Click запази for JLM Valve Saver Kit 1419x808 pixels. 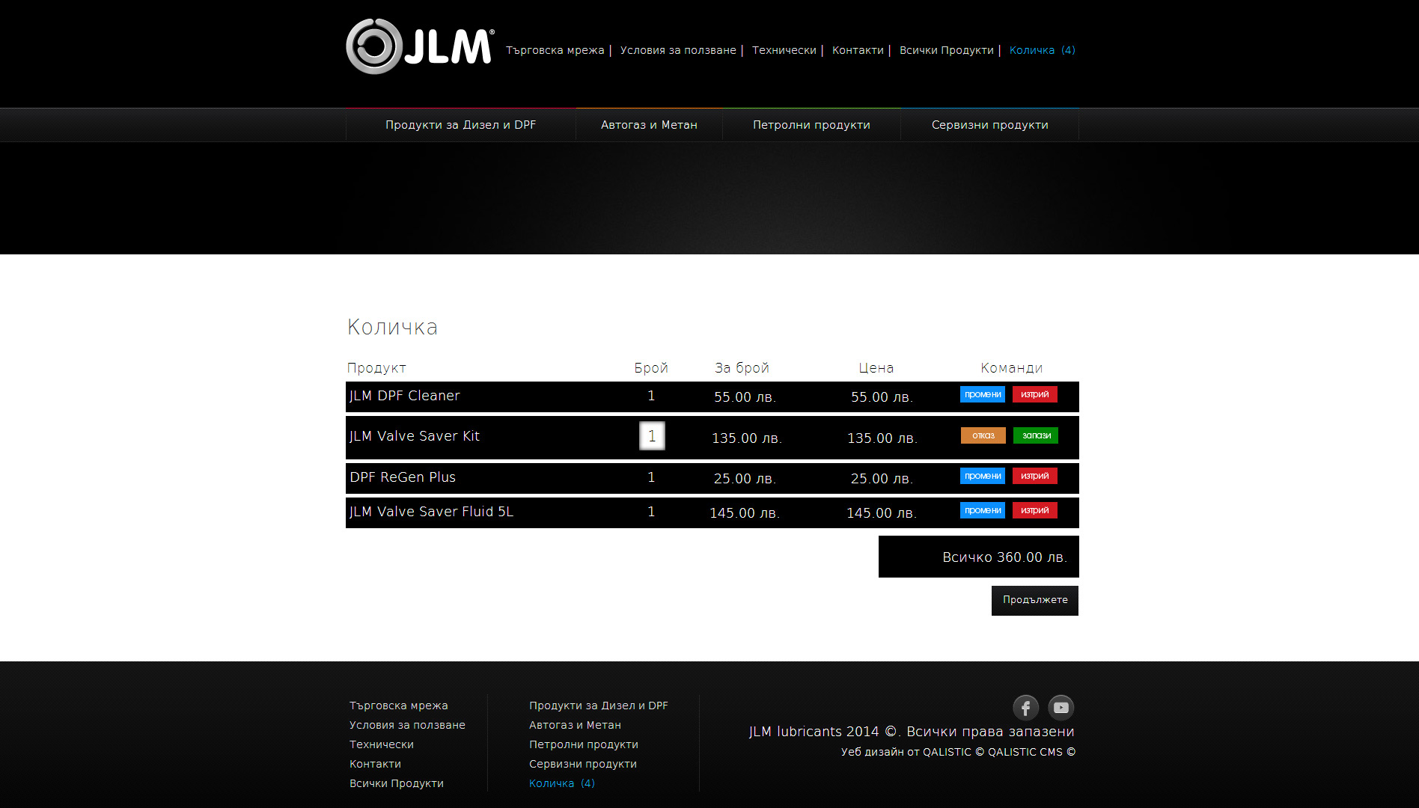(1036, 435)
